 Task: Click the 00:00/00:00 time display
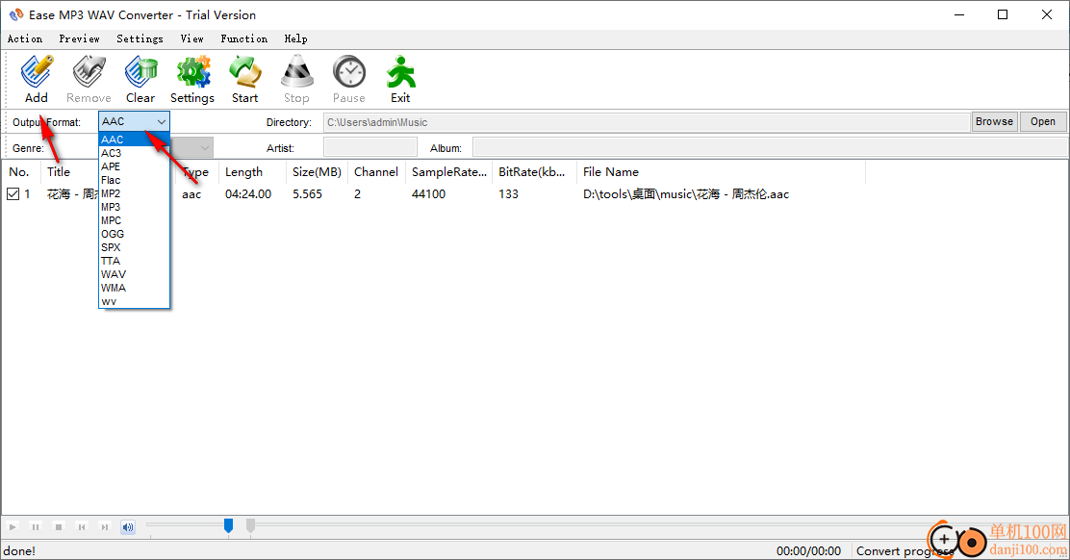pos(808,551)
